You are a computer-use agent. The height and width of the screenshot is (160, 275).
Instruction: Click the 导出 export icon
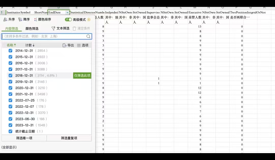tap(64, 45)
